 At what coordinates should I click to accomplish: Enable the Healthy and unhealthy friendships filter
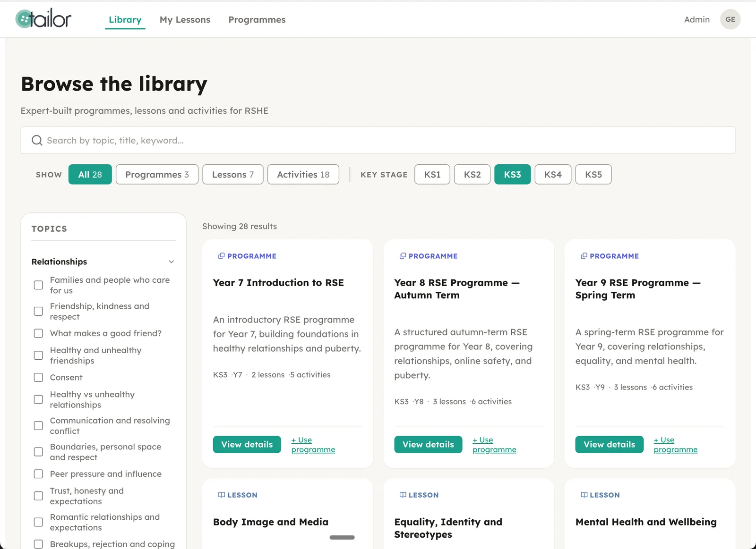38,355
